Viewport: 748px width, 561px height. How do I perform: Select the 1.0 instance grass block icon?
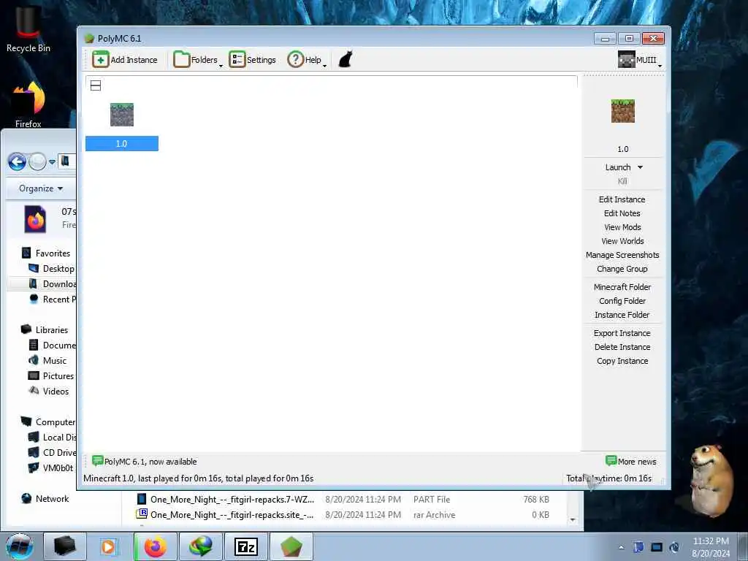(x=122, y=115)
